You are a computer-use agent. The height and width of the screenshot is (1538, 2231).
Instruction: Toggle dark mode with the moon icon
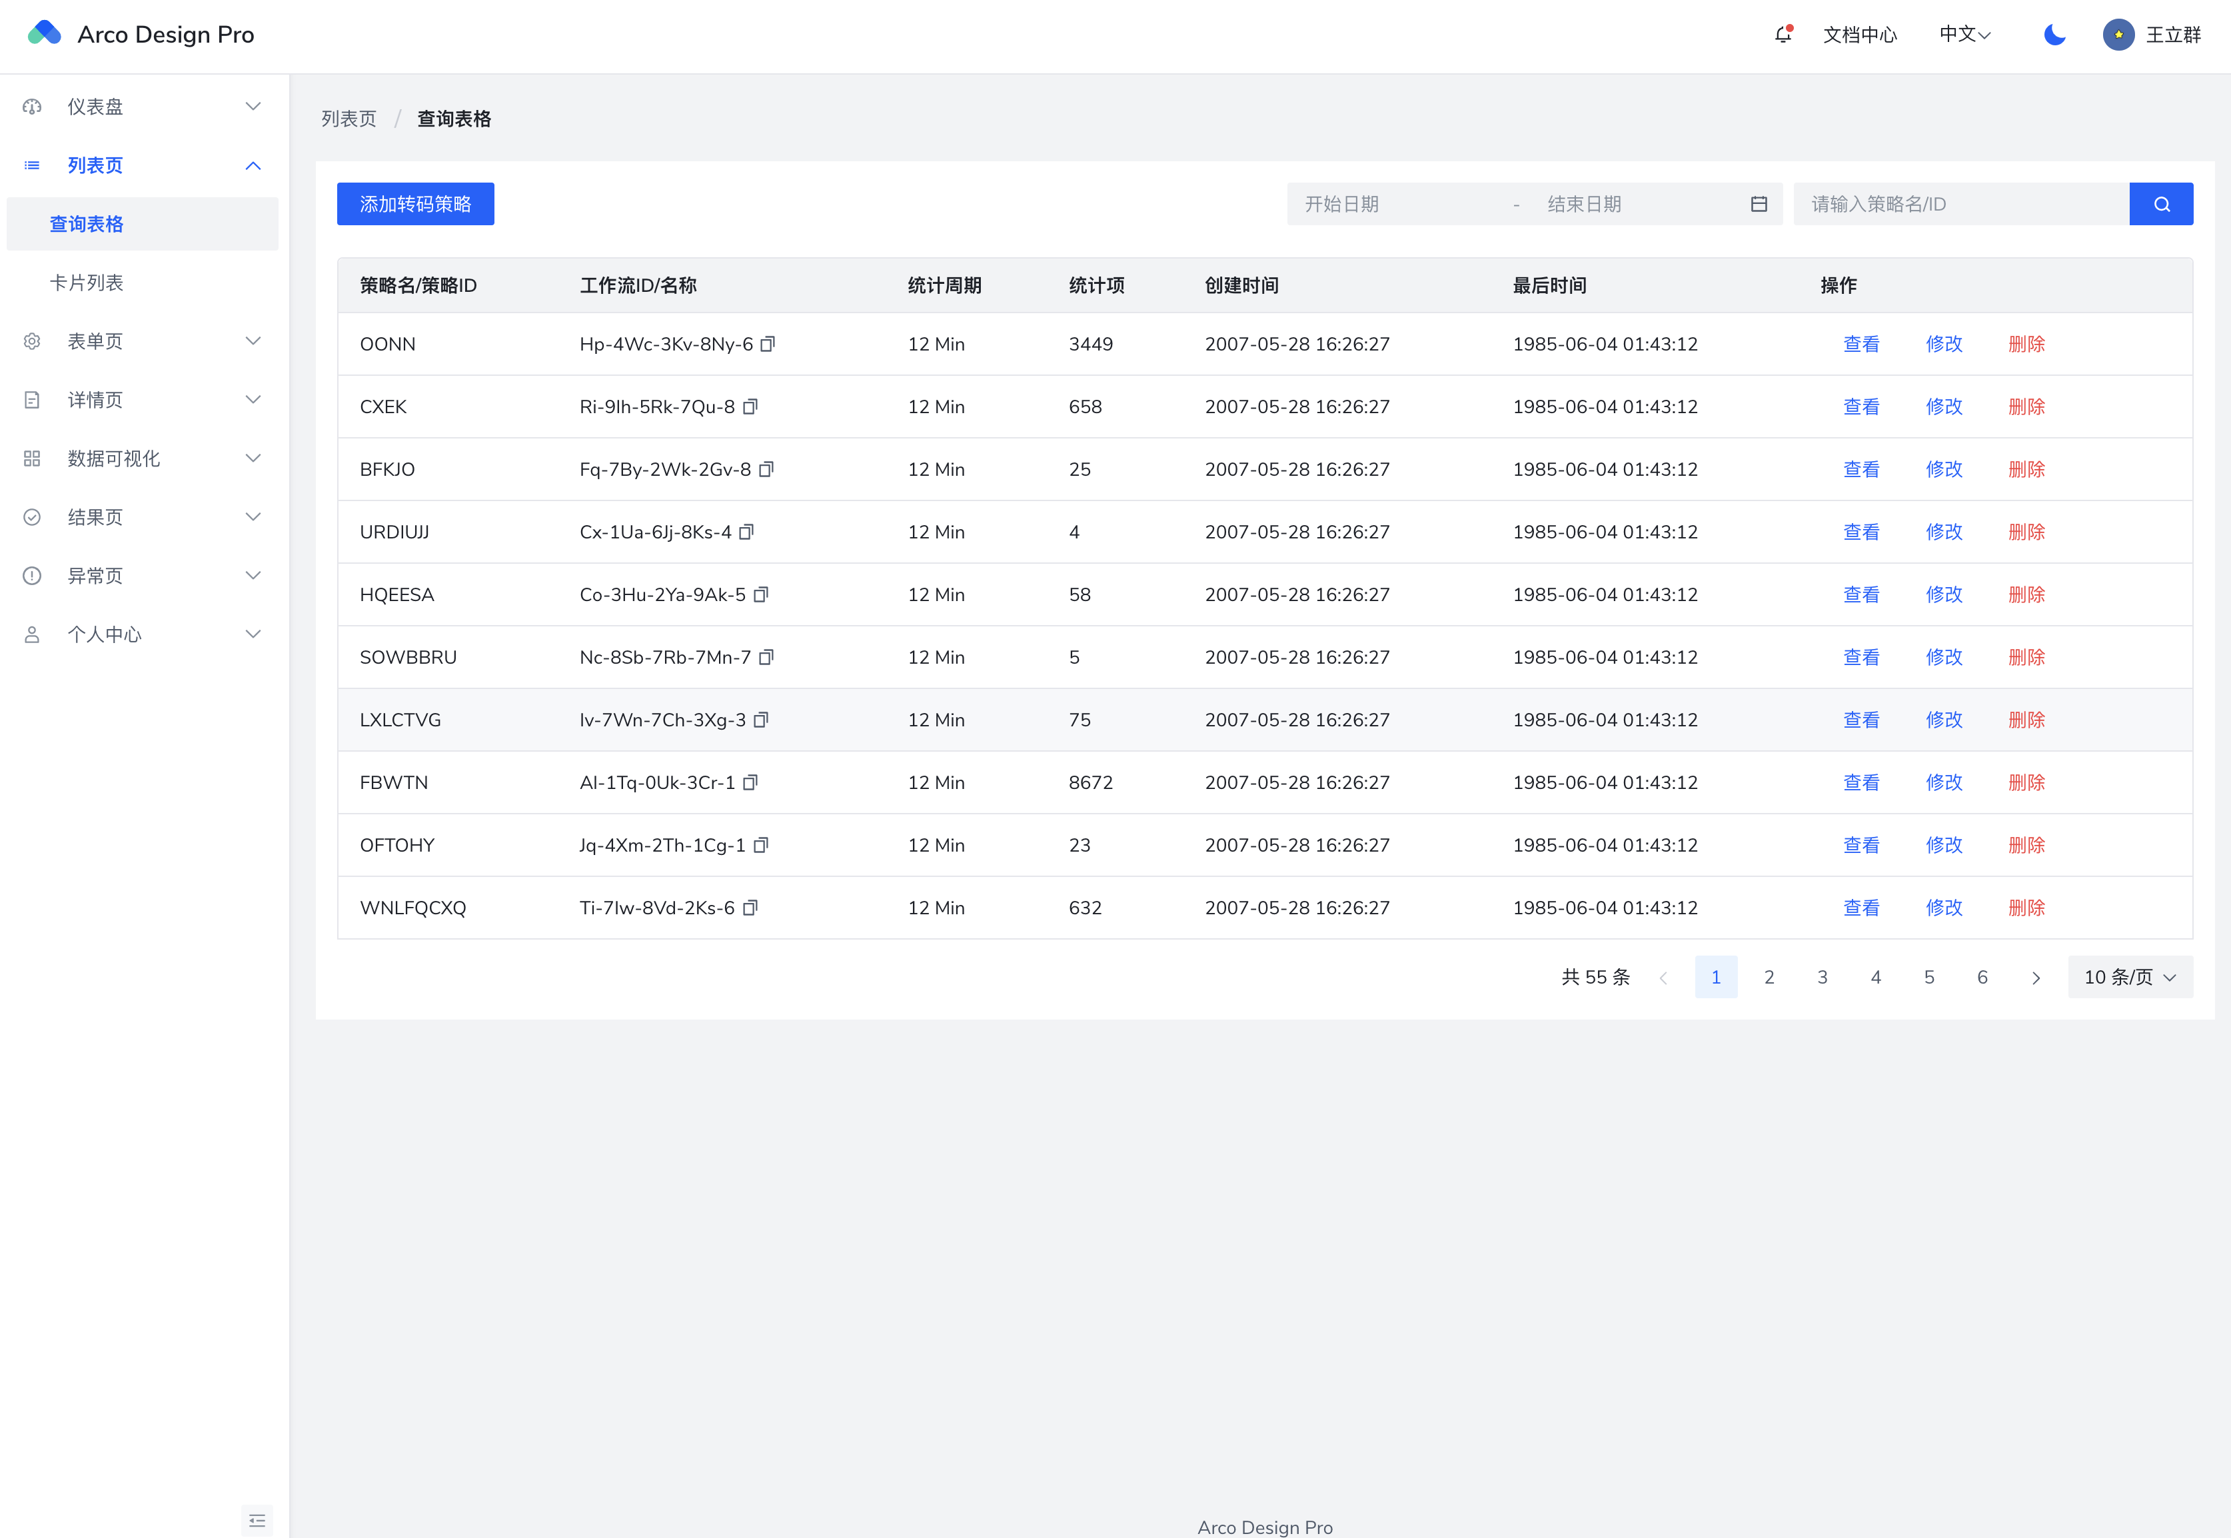pos(2052,35)
